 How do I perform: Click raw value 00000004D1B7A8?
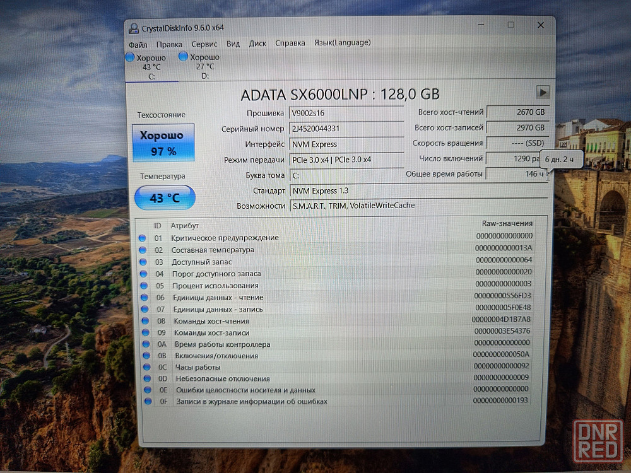point(501,319)
